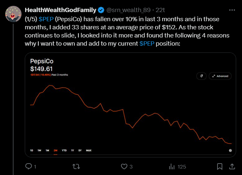Open the reply comment icon
Viewport: 242px width, 175px height.
pos(29,167)
